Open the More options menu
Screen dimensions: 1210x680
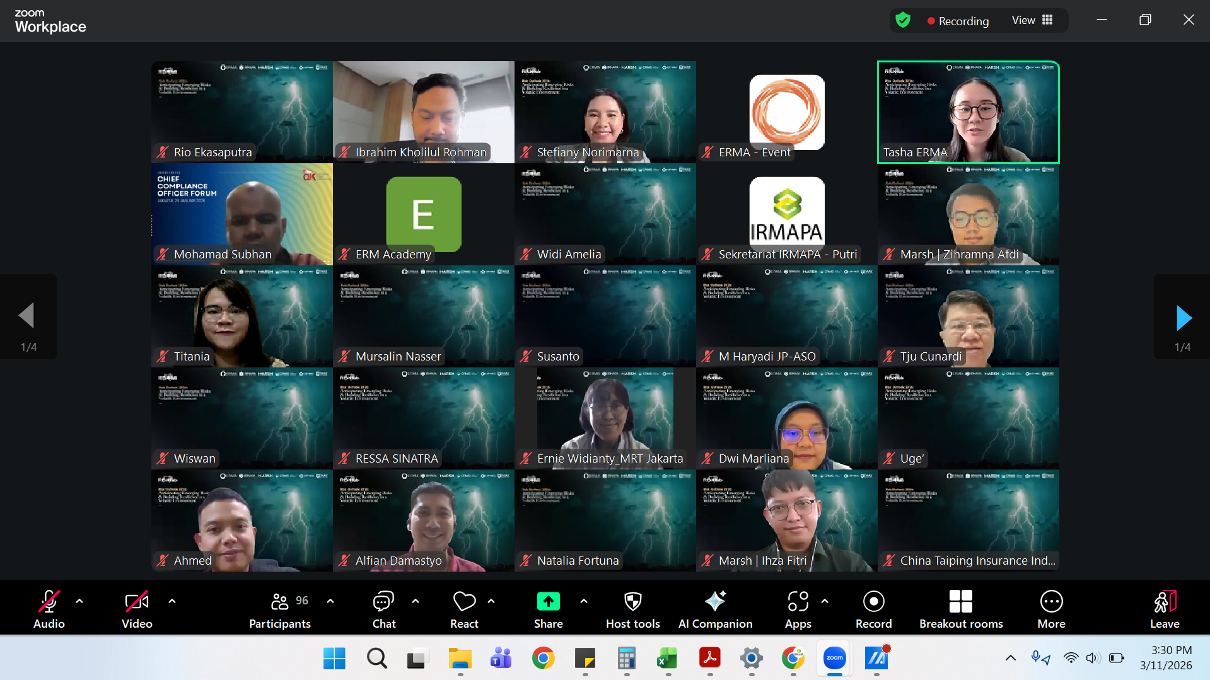[1051, 608]
